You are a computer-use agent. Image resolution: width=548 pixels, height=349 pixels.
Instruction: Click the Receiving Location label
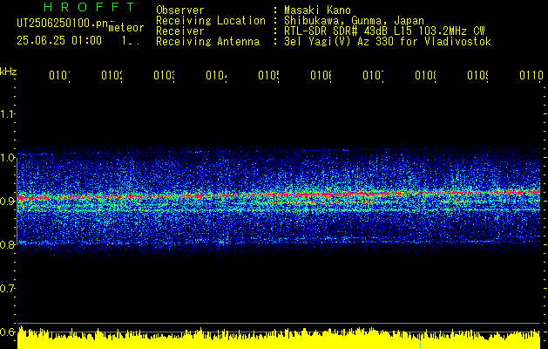point(211,21)
